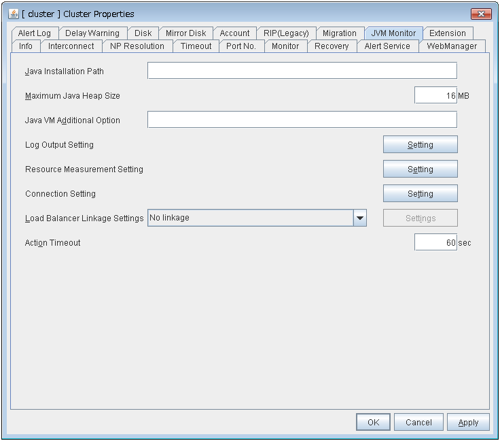
Task: Open the Load Balancer Linkage dropdown
Action: click(360, 218)
